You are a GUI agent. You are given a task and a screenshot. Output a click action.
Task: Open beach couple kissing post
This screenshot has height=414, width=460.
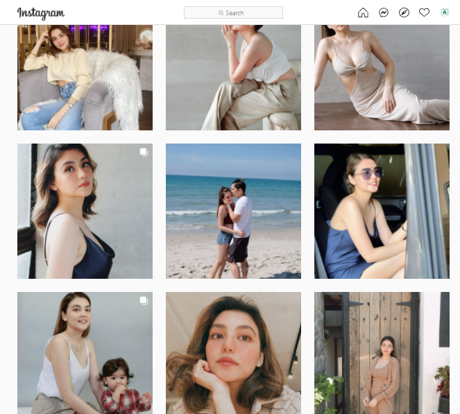point(233,211)
